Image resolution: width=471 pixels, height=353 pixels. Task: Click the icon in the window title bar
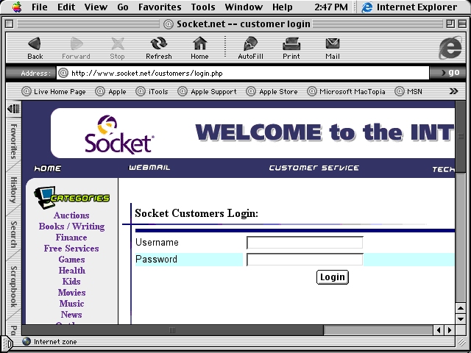coord(169,24)
